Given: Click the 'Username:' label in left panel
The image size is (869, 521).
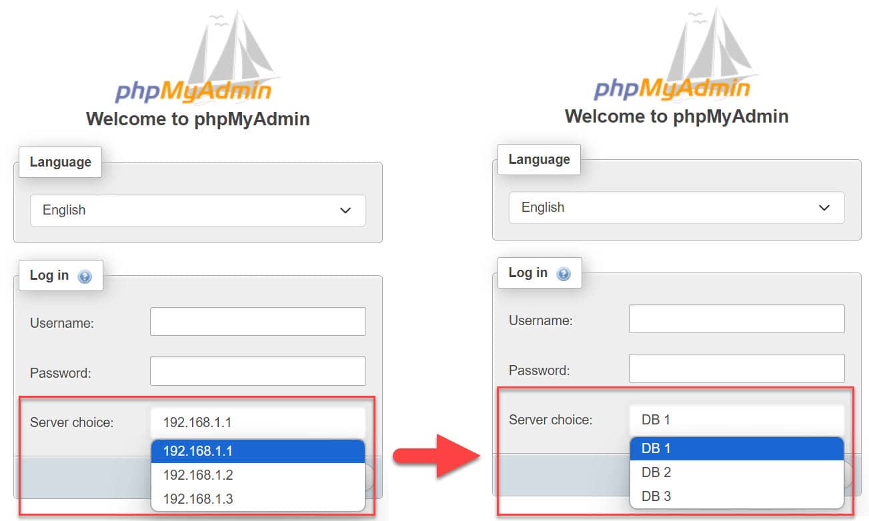Looking at the screenshot, I should 62,323.
